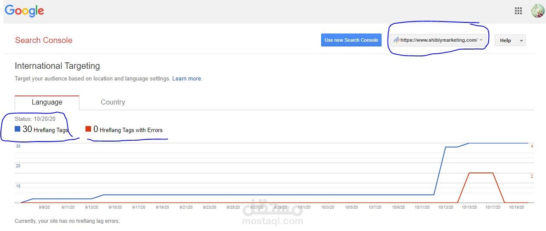Switch to the Country tab
Image resolution: width=546 pixels, height=231 pixels.
[113, 102]
